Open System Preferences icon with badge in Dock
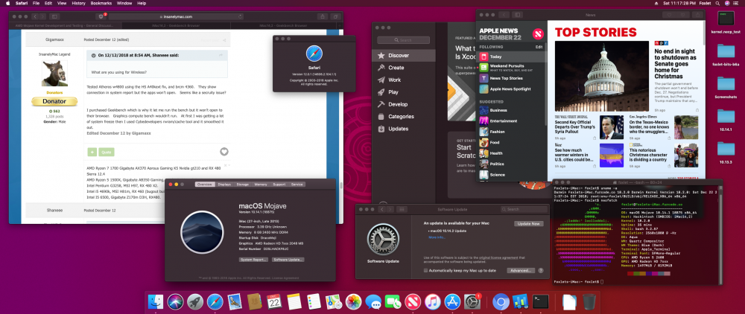The image size is (745, 314). click(472, 301)
